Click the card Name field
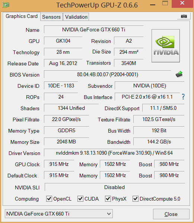Image resolution: width=194 pixels, height=223 pixels. coord(93,30)
